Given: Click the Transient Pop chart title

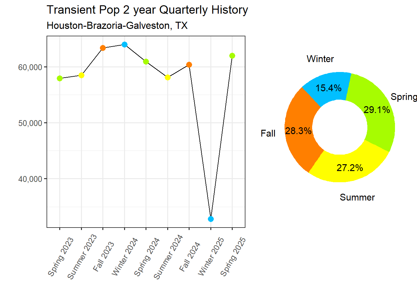Looking at the screenshot, I should point(147,10).
